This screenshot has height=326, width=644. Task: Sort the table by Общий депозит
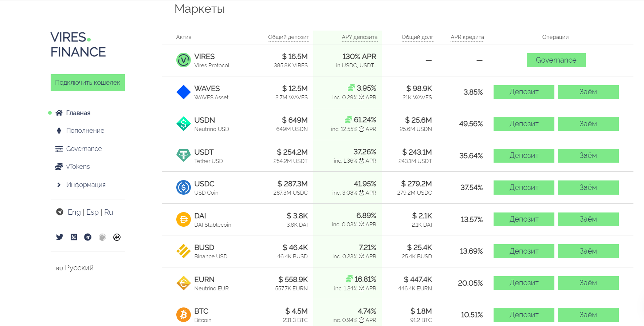click(288, 37)
